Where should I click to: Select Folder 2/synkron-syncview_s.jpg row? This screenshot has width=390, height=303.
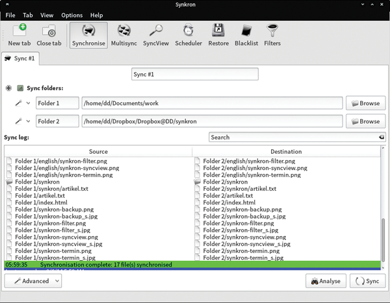[x=287, y=244]
